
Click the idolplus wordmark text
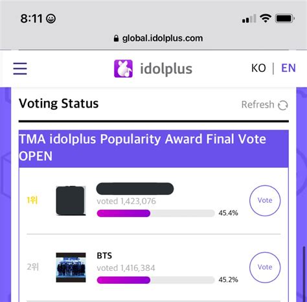(x=166, y=69)
